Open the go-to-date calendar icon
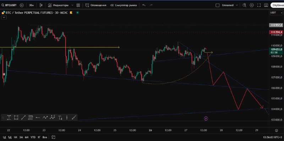284x141 pixels. [x=53, y=137]
